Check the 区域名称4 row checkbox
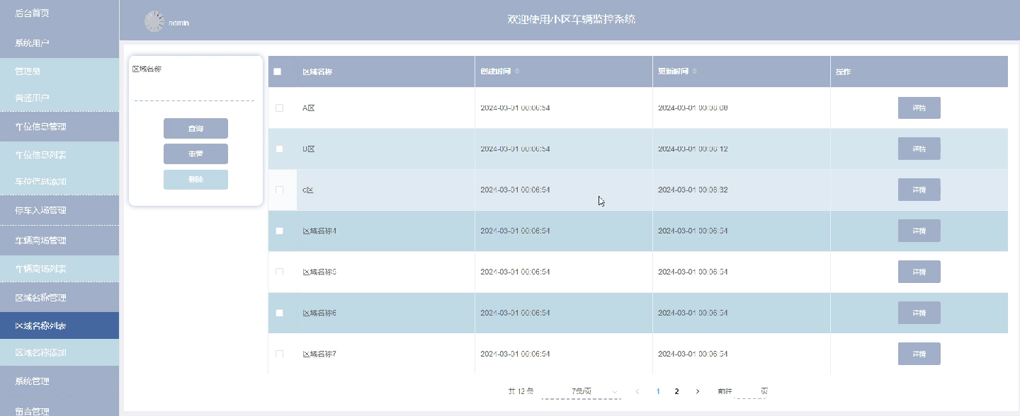This screenshot has width=1020, height=416. coord(279,231)
